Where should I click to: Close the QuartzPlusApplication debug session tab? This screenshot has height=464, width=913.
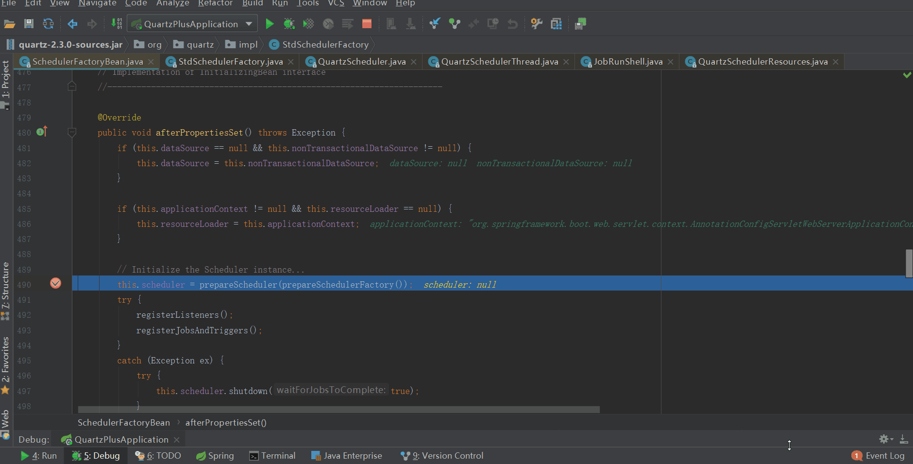(176, 440)
